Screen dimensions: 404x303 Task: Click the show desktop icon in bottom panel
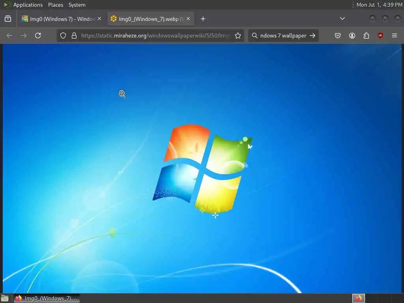[5, 298]
